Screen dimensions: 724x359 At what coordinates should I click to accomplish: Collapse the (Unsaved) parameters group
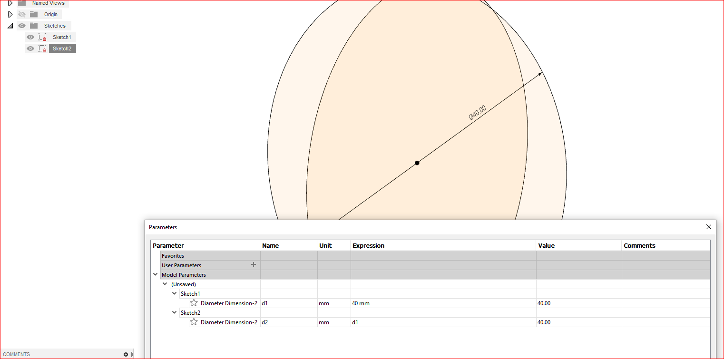(x=165, y=284)
